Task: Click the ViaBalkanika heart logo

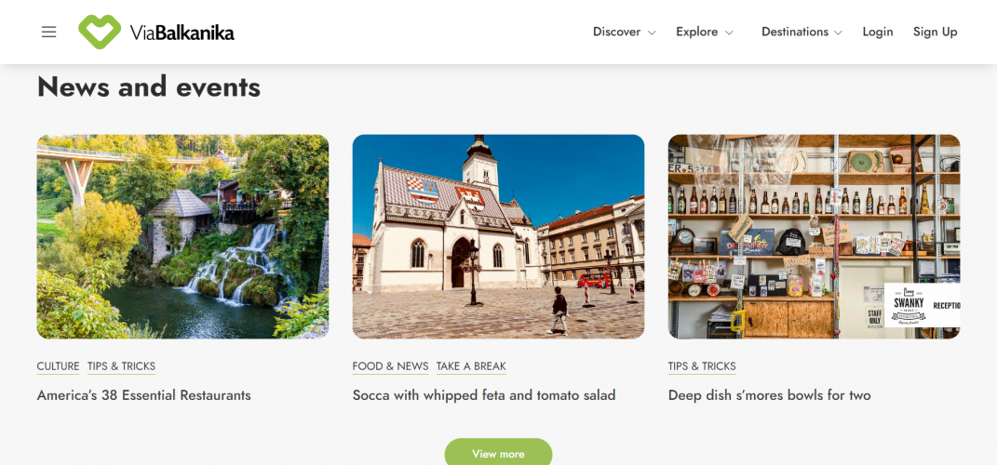Action: [100, 32]
